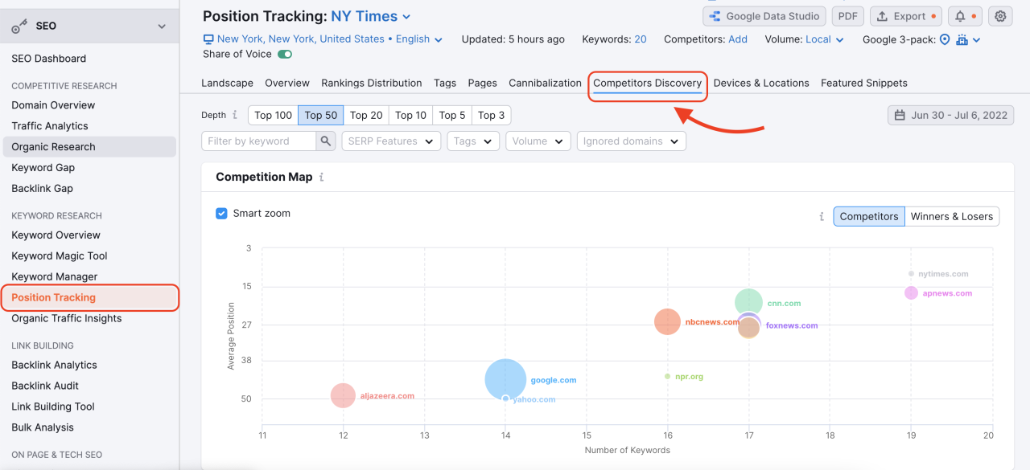Open the Cannibalization tab
This screenshot has width=1030, height=470.
[x=546, y=83]
